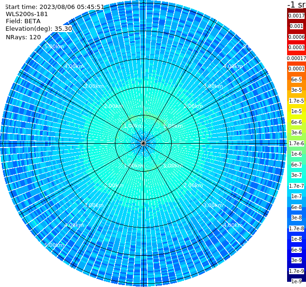
Task: Click the southwest 3.00km range label
Action: pyautogui.click(x=94, y=206)
